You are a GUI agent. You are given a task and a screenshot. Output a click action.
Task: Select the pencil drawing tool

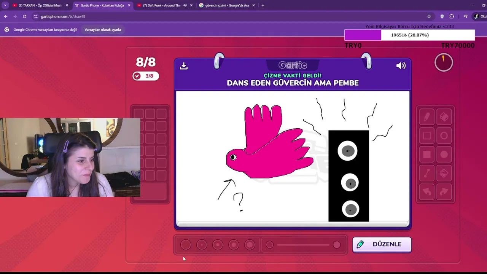tap(427, 117)
